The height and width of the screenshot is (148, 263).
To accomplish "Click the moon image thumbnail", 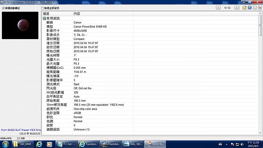I will [x=20, y=25].
